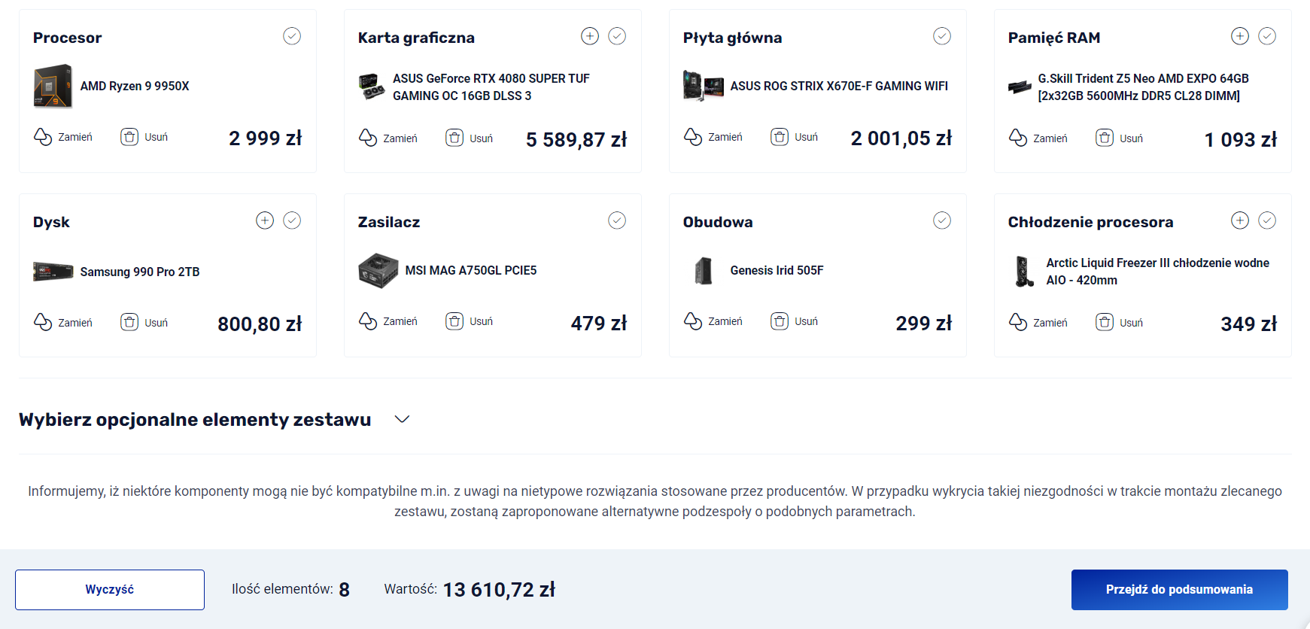The height and width of the screenshot is (629, 1310).
Task: Open AMD Ryzen 9 9950X product thumbnail
Action: pos(53,87)
